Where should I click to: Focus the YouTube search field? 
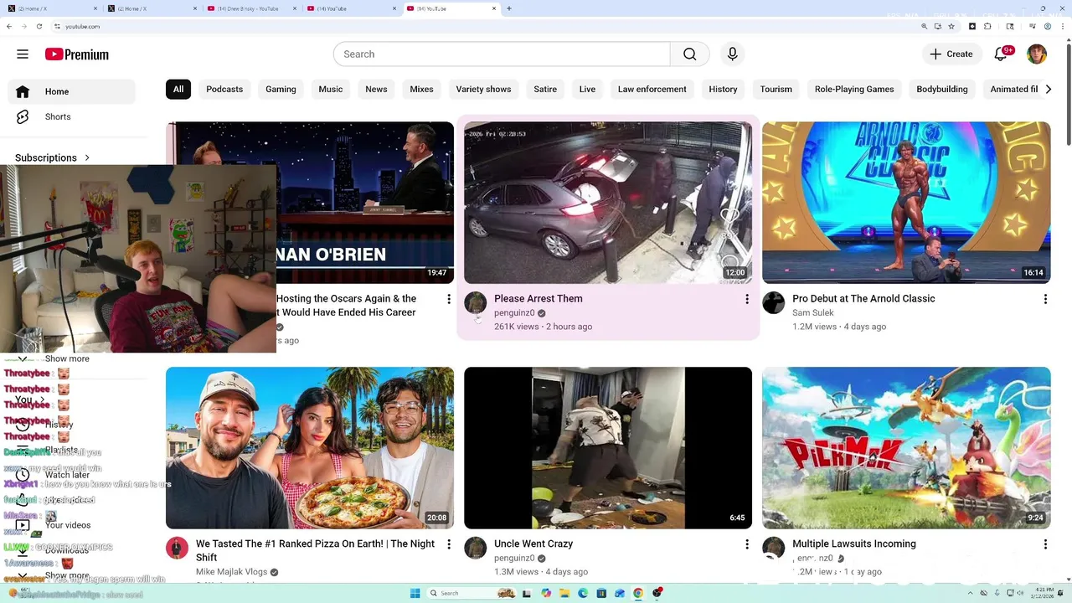502,54
